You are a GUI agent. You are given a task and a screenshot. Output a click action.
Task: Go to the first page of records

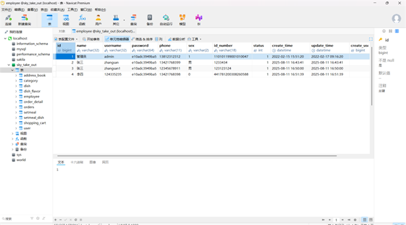323,220
